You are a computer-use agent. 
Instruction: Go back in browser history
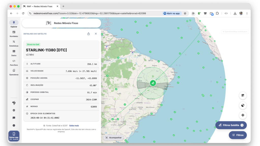coord(11,13)
